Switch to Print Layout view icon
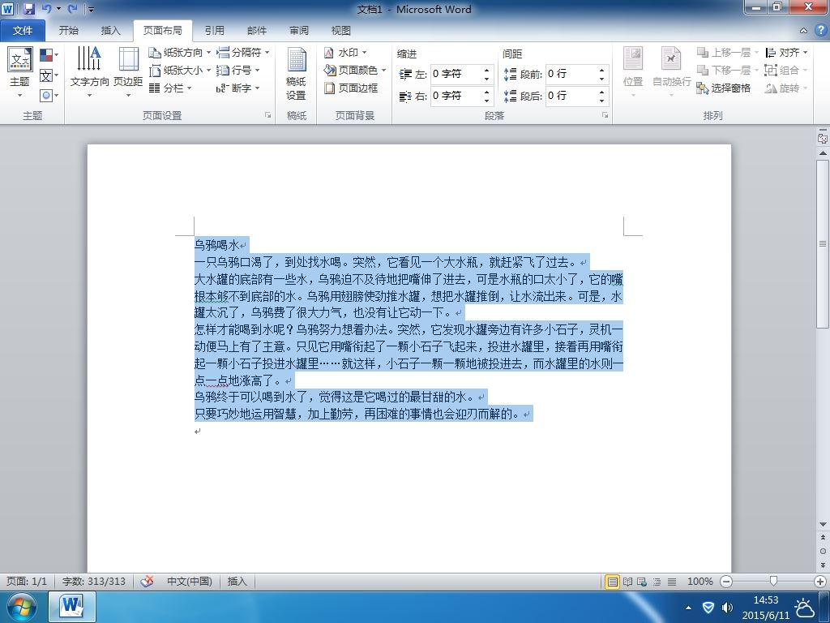Image resolution: width=830 pixels, height=623 pixels. pyautogui.click(x=612, y=582)
